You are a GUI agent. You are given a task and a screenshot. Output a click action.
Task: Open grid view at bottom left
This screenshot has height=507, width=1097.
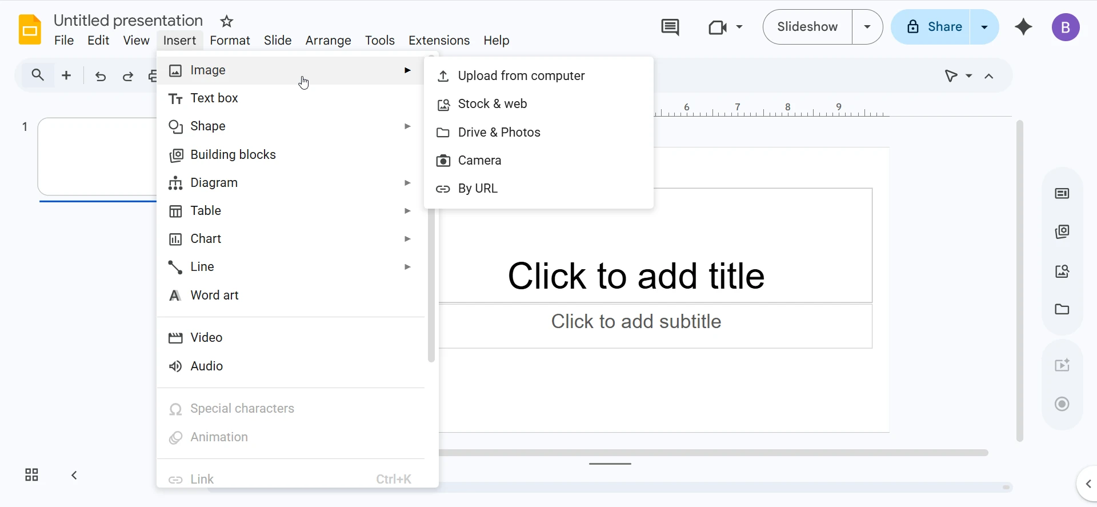pos(31,475)
